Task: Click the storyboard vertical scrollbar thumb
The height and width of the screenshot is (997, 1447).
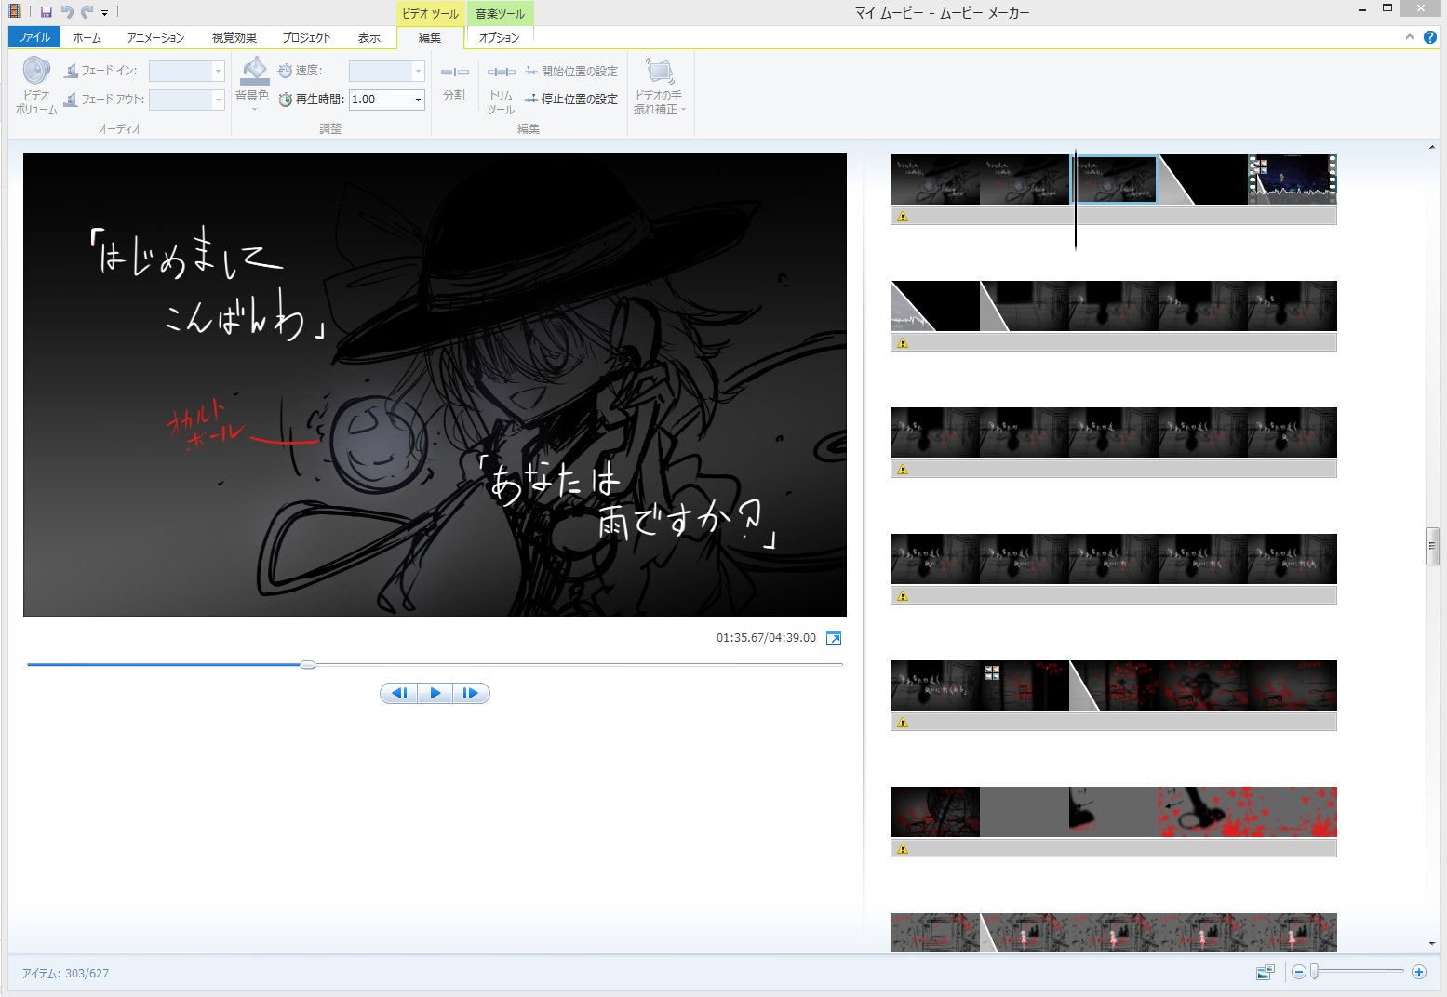Action: pos(1432,546)
